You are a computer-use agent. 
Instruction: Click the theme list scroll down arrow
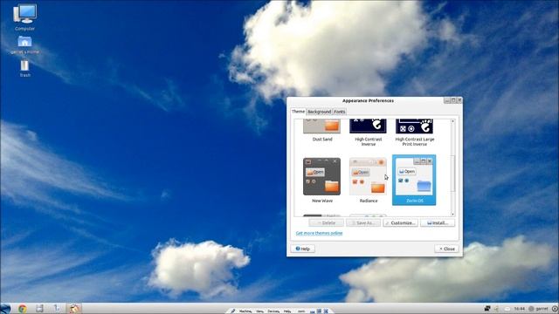[452, 215]
